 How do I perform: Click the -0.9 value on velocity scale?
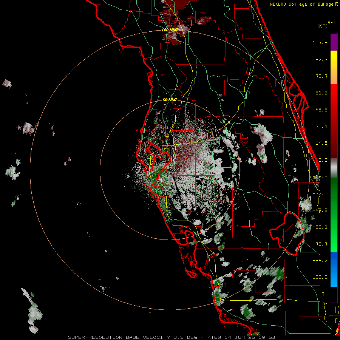click(321, 160)
